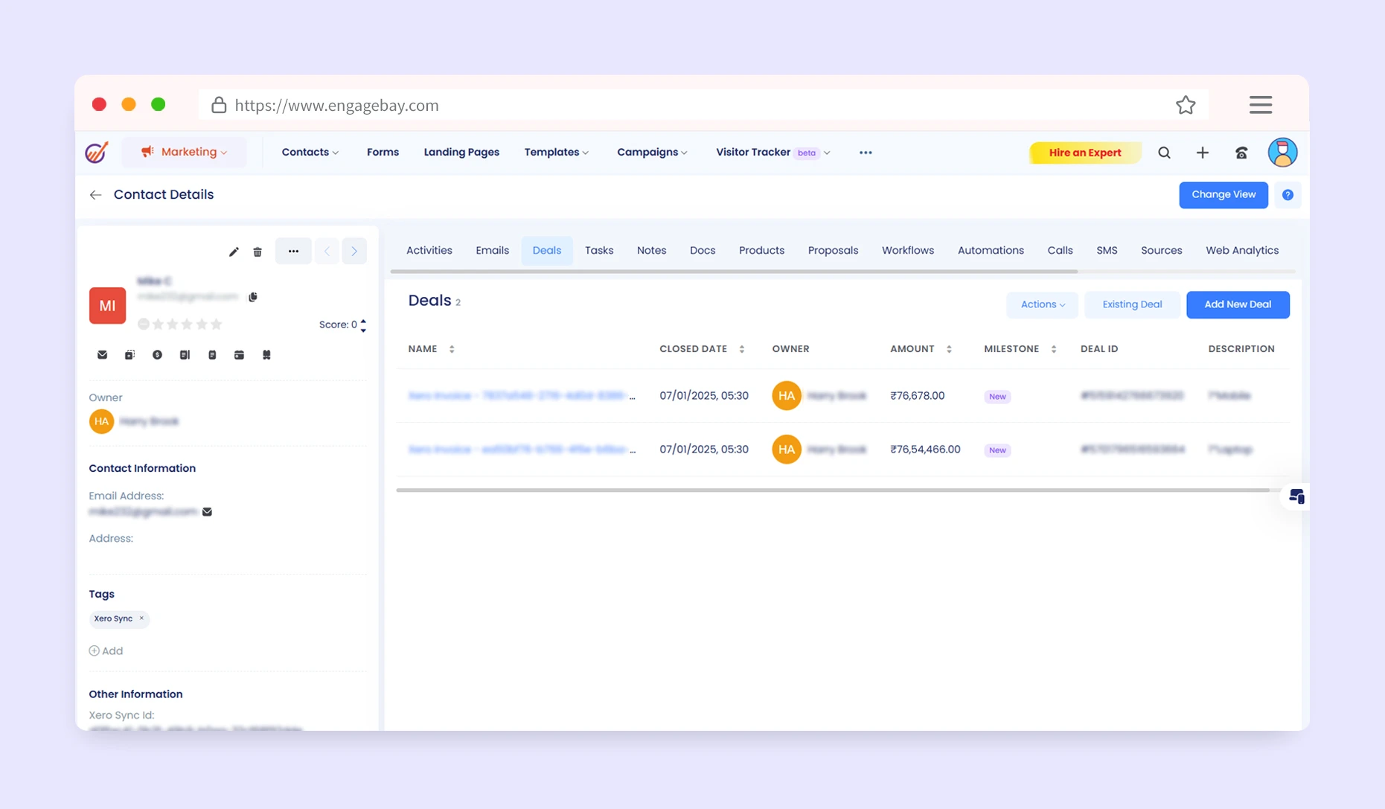
Task: Expand the Campaigns menu
Action: click(x=651, y=152)
